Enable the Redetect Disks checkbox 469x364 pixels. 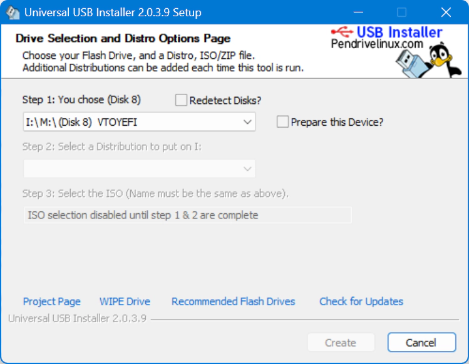(181, 100)
